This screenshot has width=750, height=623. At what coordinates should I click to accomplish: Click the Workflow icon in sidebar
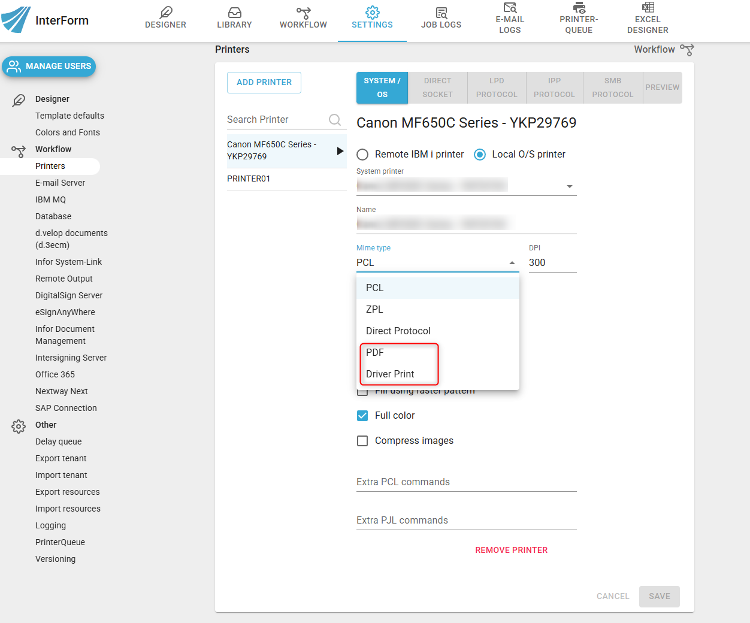tap(19, 150)
